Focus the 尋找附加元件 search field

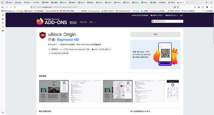pyautogui.click(x=167, y=21)
